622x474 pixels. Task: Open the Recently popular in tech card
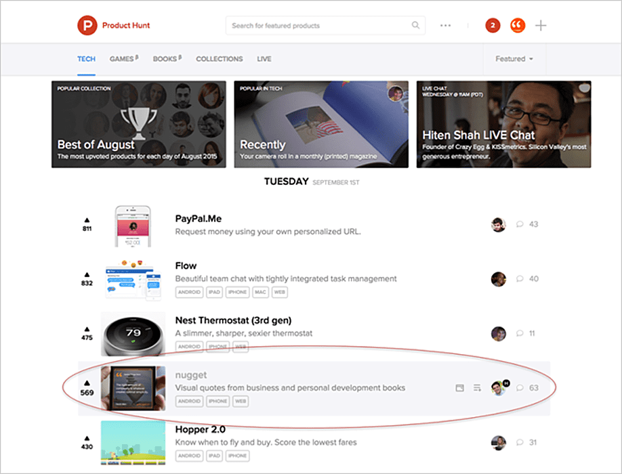pyautogui.click(x=321, y=125)
